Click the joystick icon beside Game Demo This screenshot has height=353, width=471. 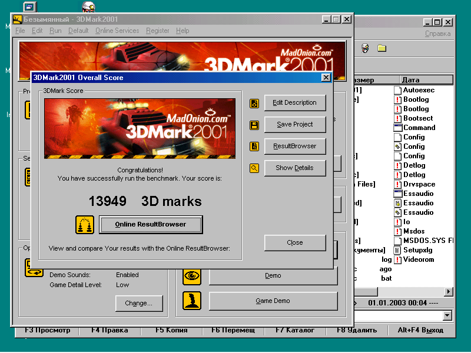tap(192, 301)
